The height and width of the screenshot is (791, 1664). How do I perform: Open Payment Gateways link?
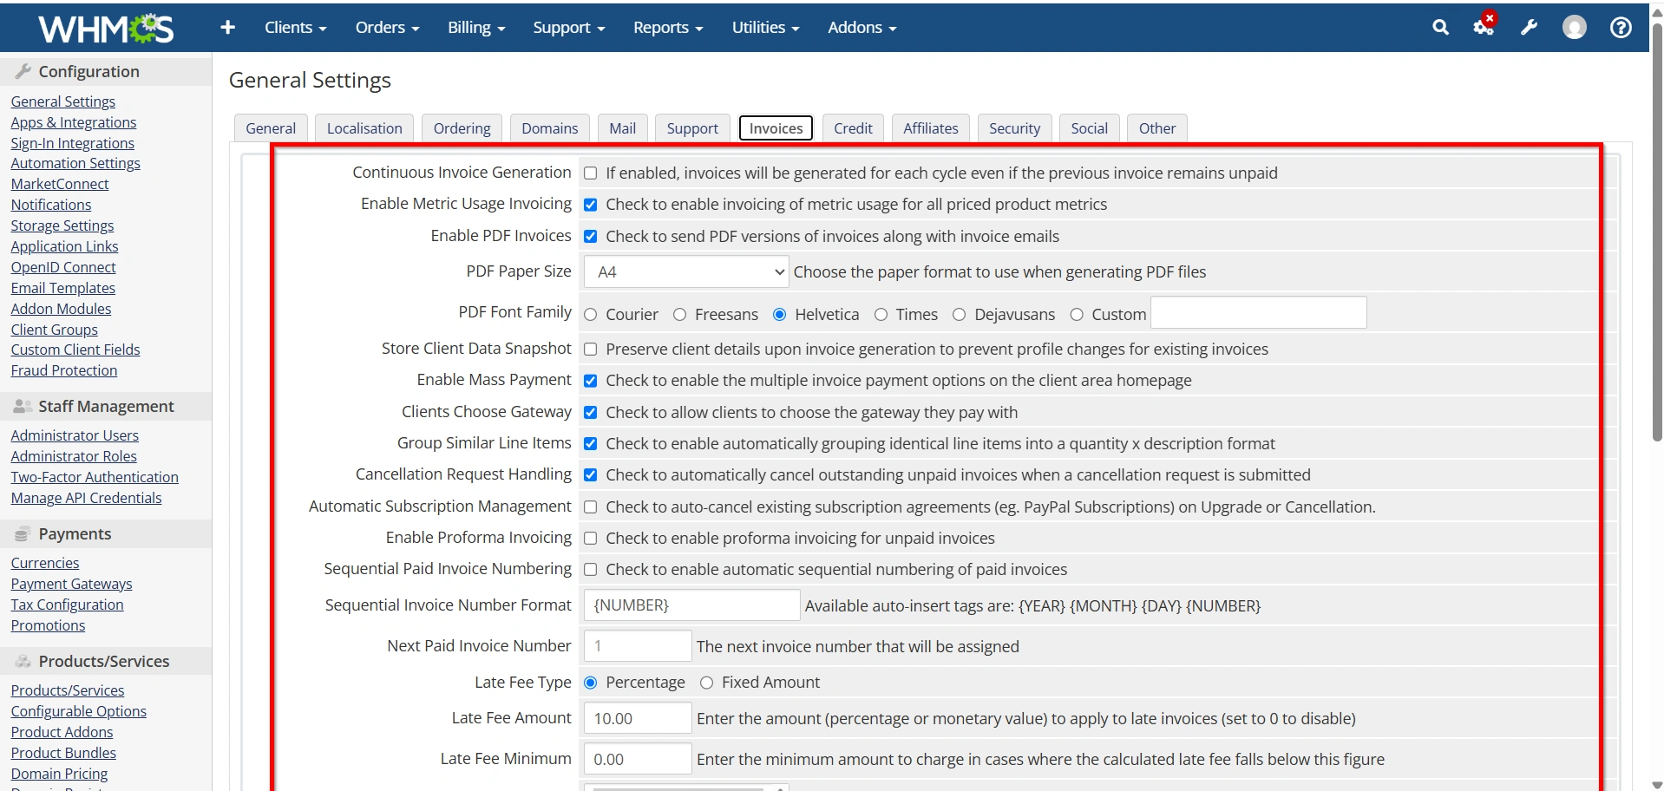click(x=71, y=584)
